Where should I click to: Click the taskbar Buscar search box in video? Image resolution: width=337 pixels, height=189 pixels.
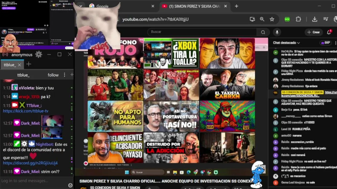point(148,172)
